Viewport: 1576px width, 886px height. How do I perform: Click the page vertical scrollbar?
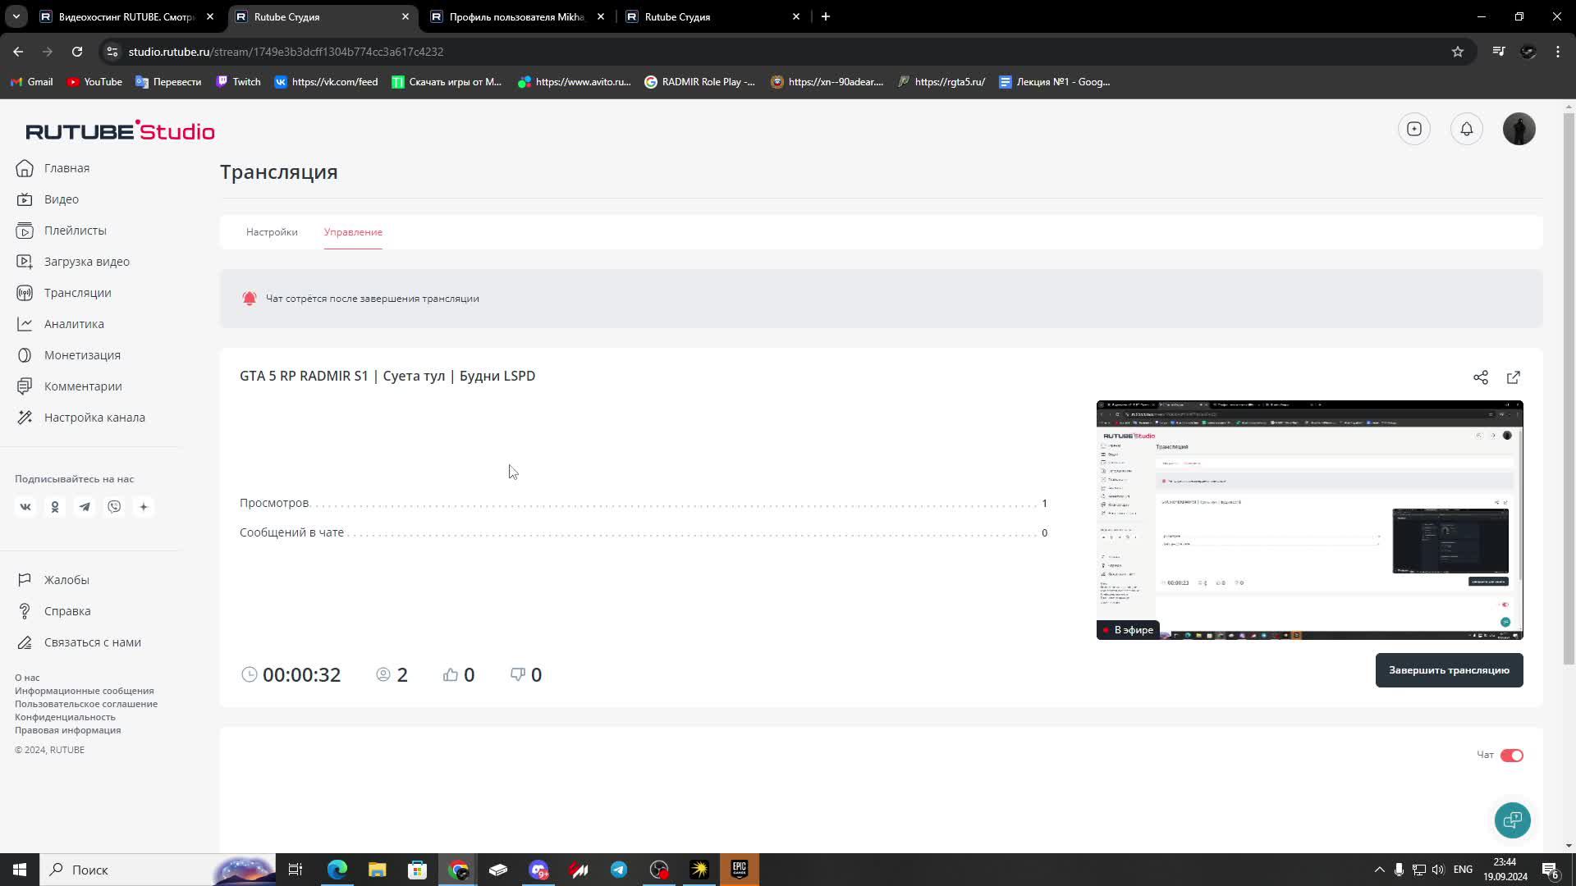pos(1569,388)
